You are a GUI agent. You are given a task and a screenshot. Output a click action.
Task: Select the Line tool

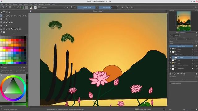[4, 16]
